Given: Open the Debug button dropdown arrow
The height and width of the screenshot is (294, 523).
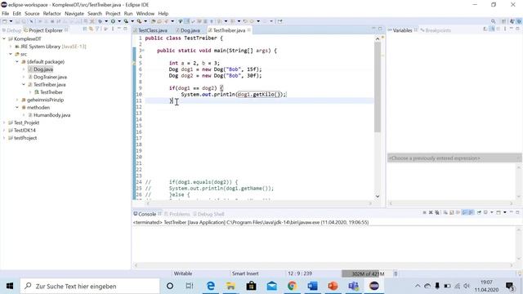Looking at the screenshot, I should pyautogui.click(x=106, y=21).
